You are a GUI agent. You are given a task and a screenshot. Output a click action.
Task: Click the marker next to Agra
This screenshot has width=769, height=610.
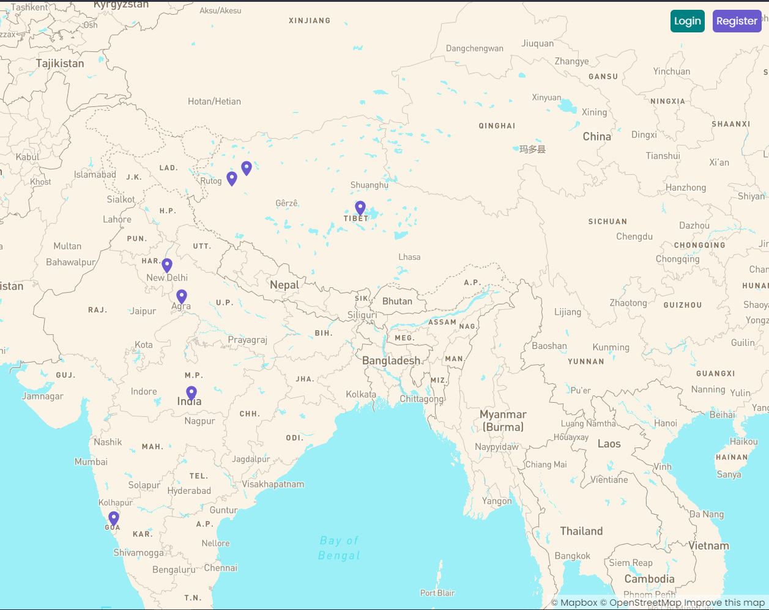pos(181,296)
